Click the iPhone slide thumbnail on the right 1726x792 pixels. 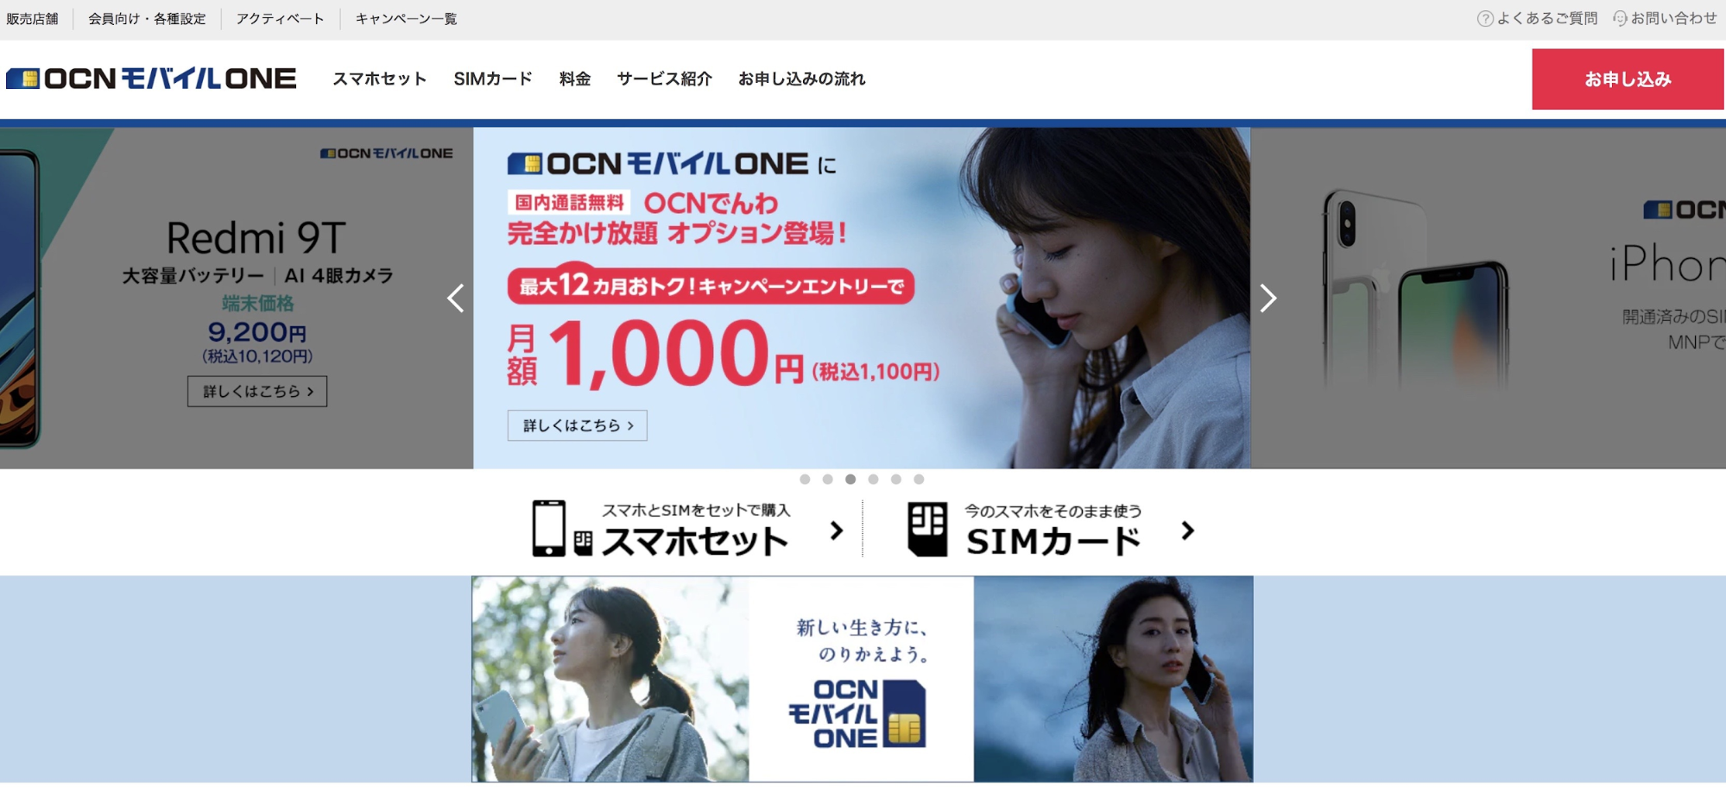[1489, 298]
